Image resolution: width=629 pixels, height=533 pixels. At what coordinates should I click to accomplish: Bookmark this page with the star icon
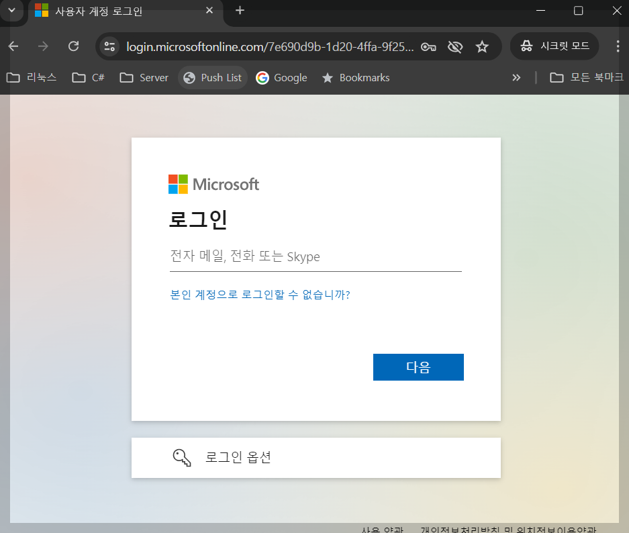pyautogui.click(x=482, y=47)
